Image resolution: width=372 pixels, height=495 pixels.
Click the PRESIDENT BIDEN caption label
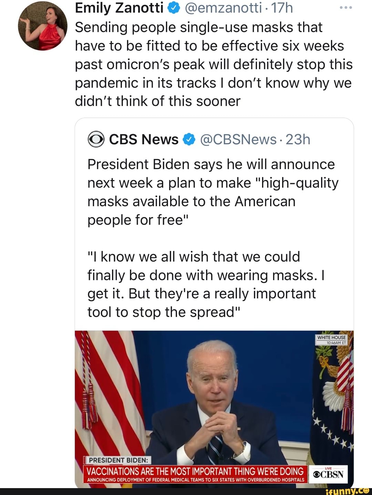[118, 460]
